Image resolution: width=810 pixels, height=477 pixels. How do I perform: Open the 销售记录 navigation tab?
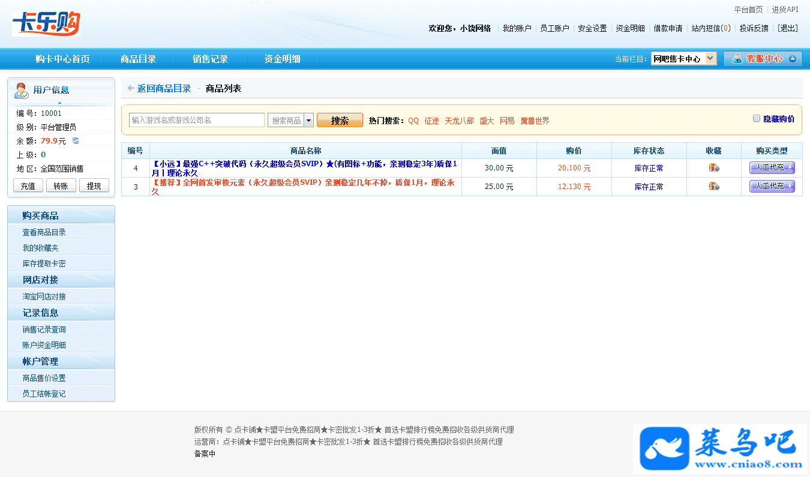(210, 59)
